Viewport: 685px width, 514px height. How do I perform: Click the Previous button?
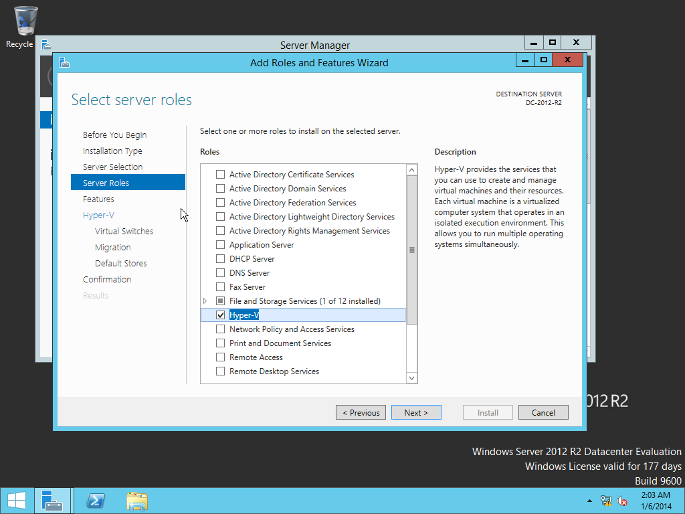(361, 412)
